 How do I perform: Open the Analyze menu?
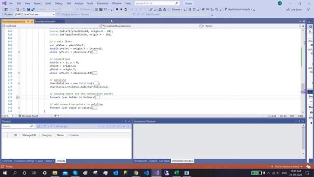(79, 3)
